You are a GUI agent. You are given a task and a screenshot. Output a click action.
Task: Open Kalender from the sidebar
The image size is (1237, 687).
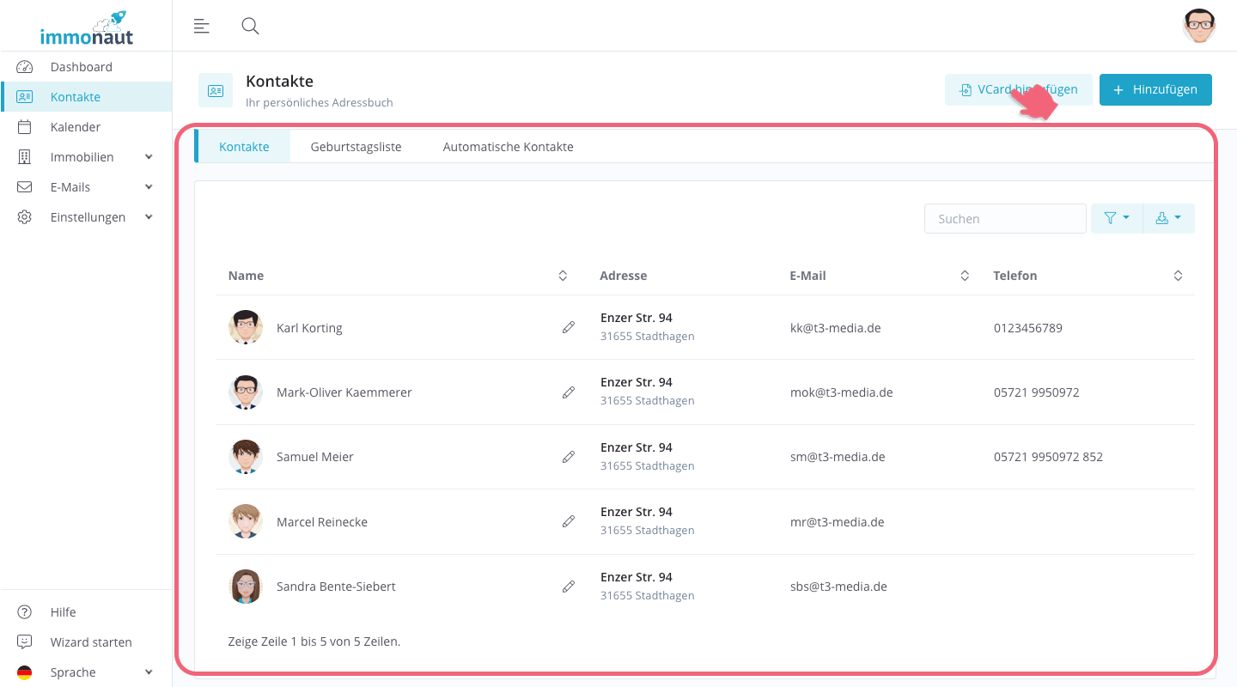click(x=76, y=127)
